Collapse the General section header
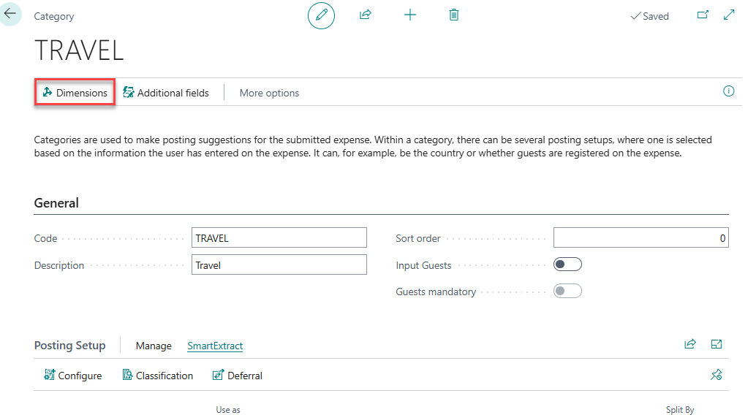This screenshot has height=415, width=756. [x=57, y=203]
